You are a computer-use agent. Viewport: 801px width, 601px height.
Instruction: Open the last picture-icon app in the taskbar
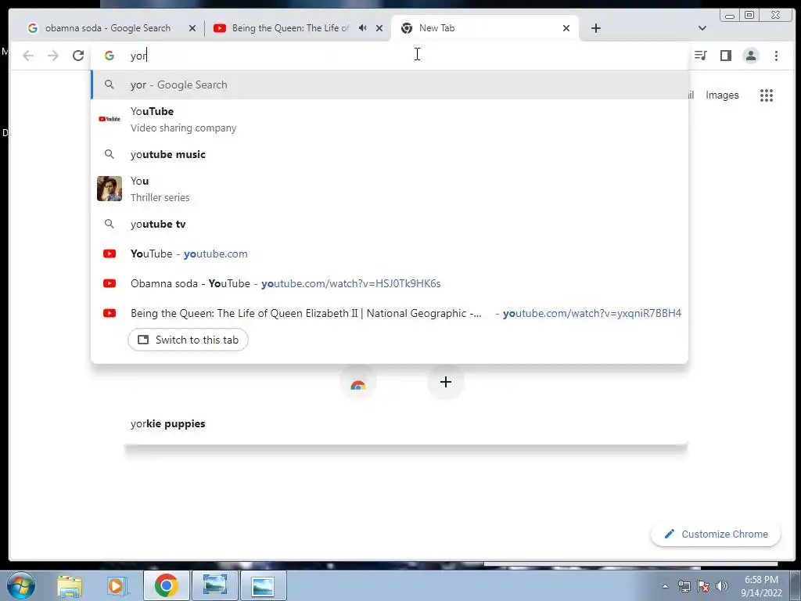point(263,585)
